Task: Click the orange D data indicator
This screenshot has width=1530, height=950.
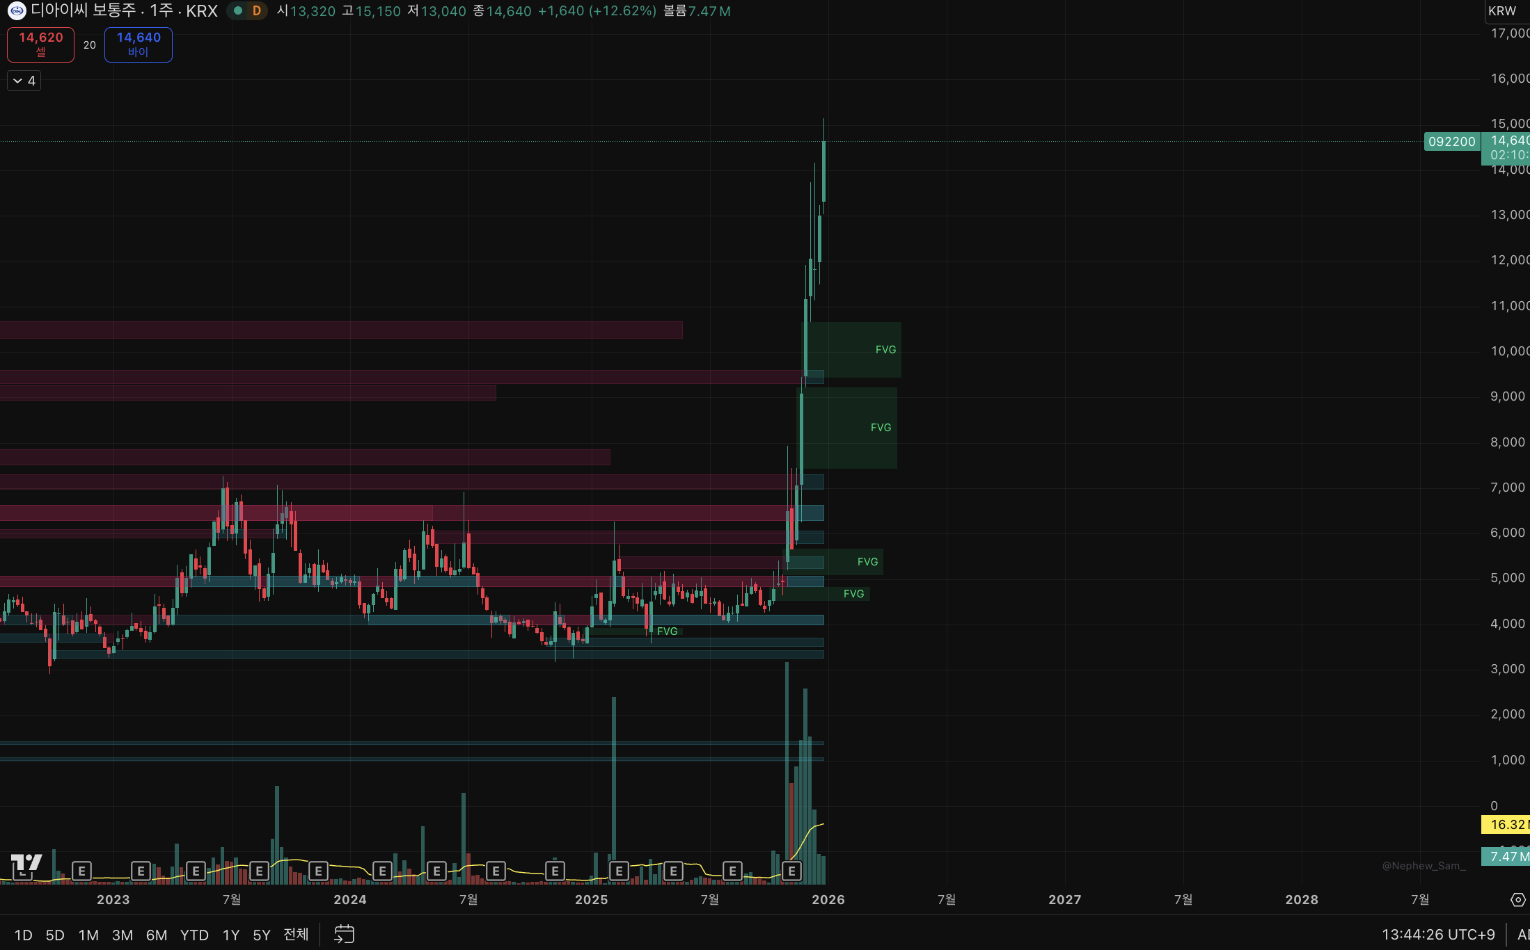Action: (257, 10)
